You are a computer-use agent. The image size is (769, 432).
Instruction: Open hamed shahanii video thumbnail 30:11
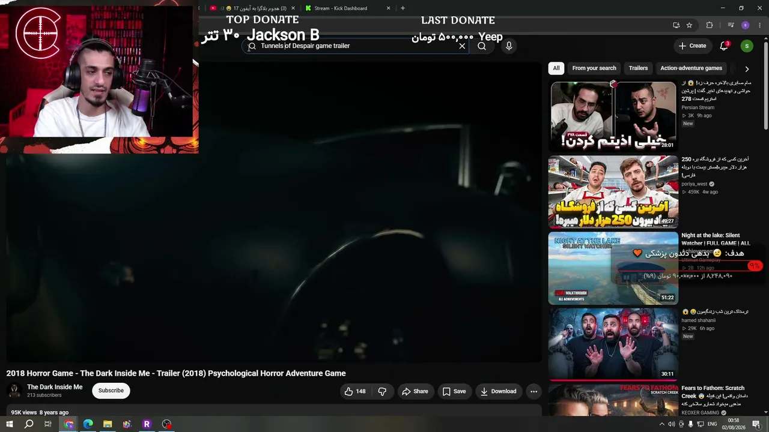coord(613,344)
